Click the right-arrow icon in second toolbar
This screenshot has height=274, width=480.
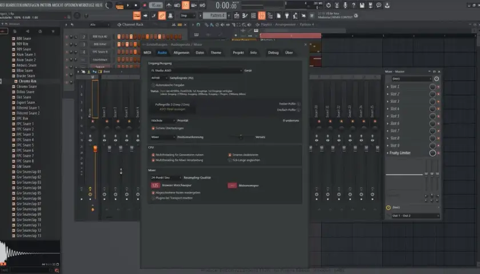pos(145,15)
